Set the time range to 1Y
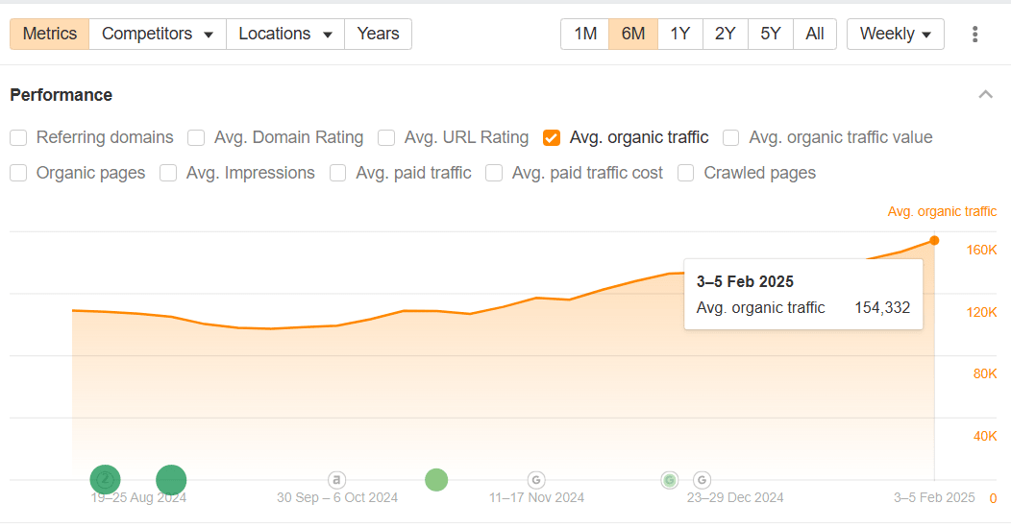Image resolution: width=1011 pixels, height=528 pixels. [679, 34]
